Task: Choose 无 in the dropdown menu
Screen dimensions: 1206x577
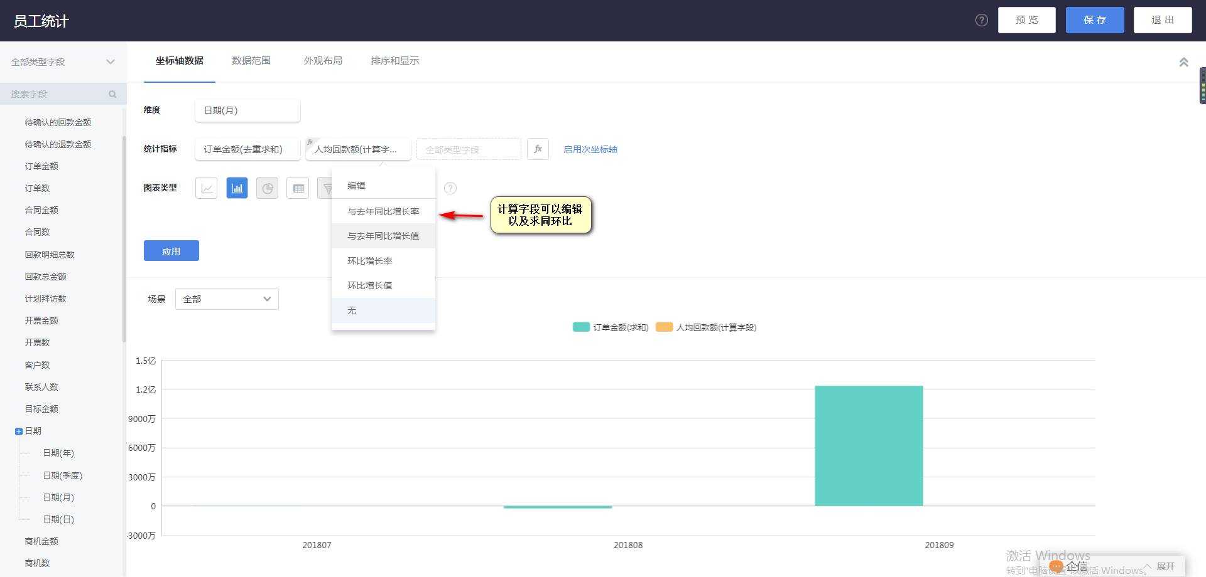Action: (383, 310)
